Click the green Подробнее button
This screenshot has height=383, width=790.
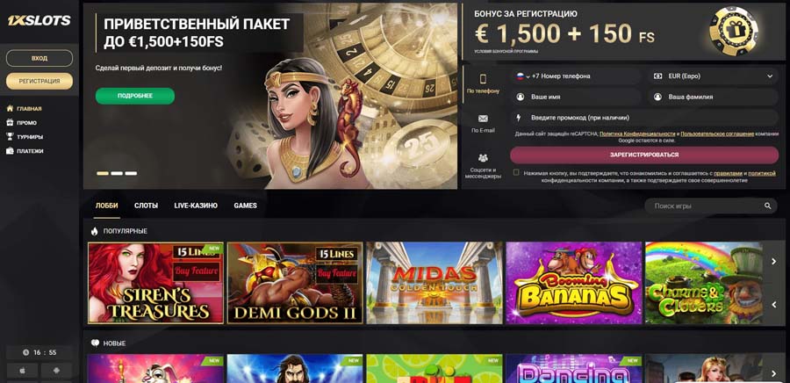pos(135,96)
